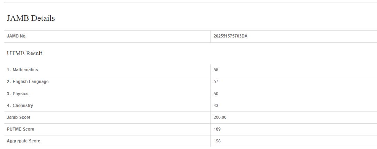The image size is (377, 149).
Task: Click the Jamb Score label
Action: click(x=18, y=117)
